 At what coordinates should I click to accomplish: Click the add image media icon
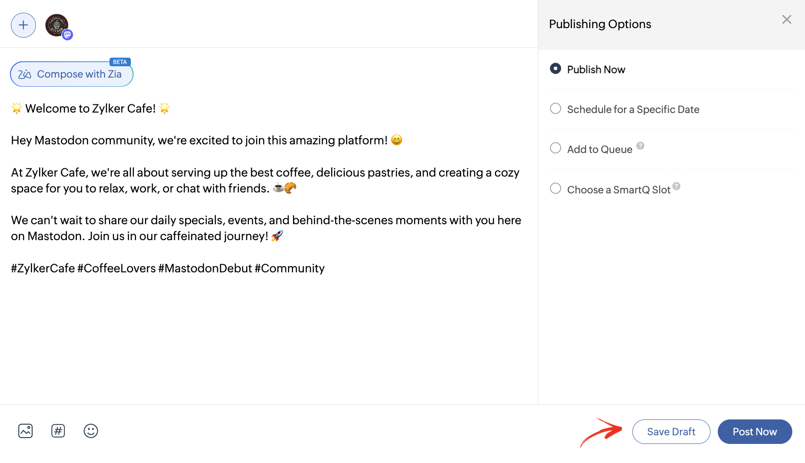point(25,431)
